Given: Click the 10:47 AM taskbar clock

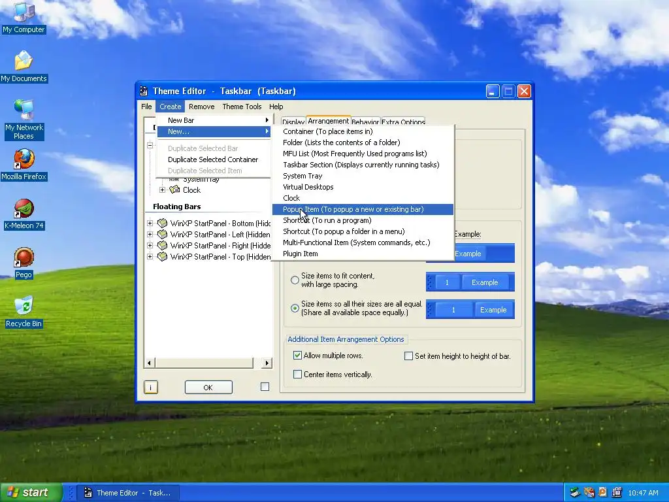Looking at the screenshot, I should (x=643, y=493).
